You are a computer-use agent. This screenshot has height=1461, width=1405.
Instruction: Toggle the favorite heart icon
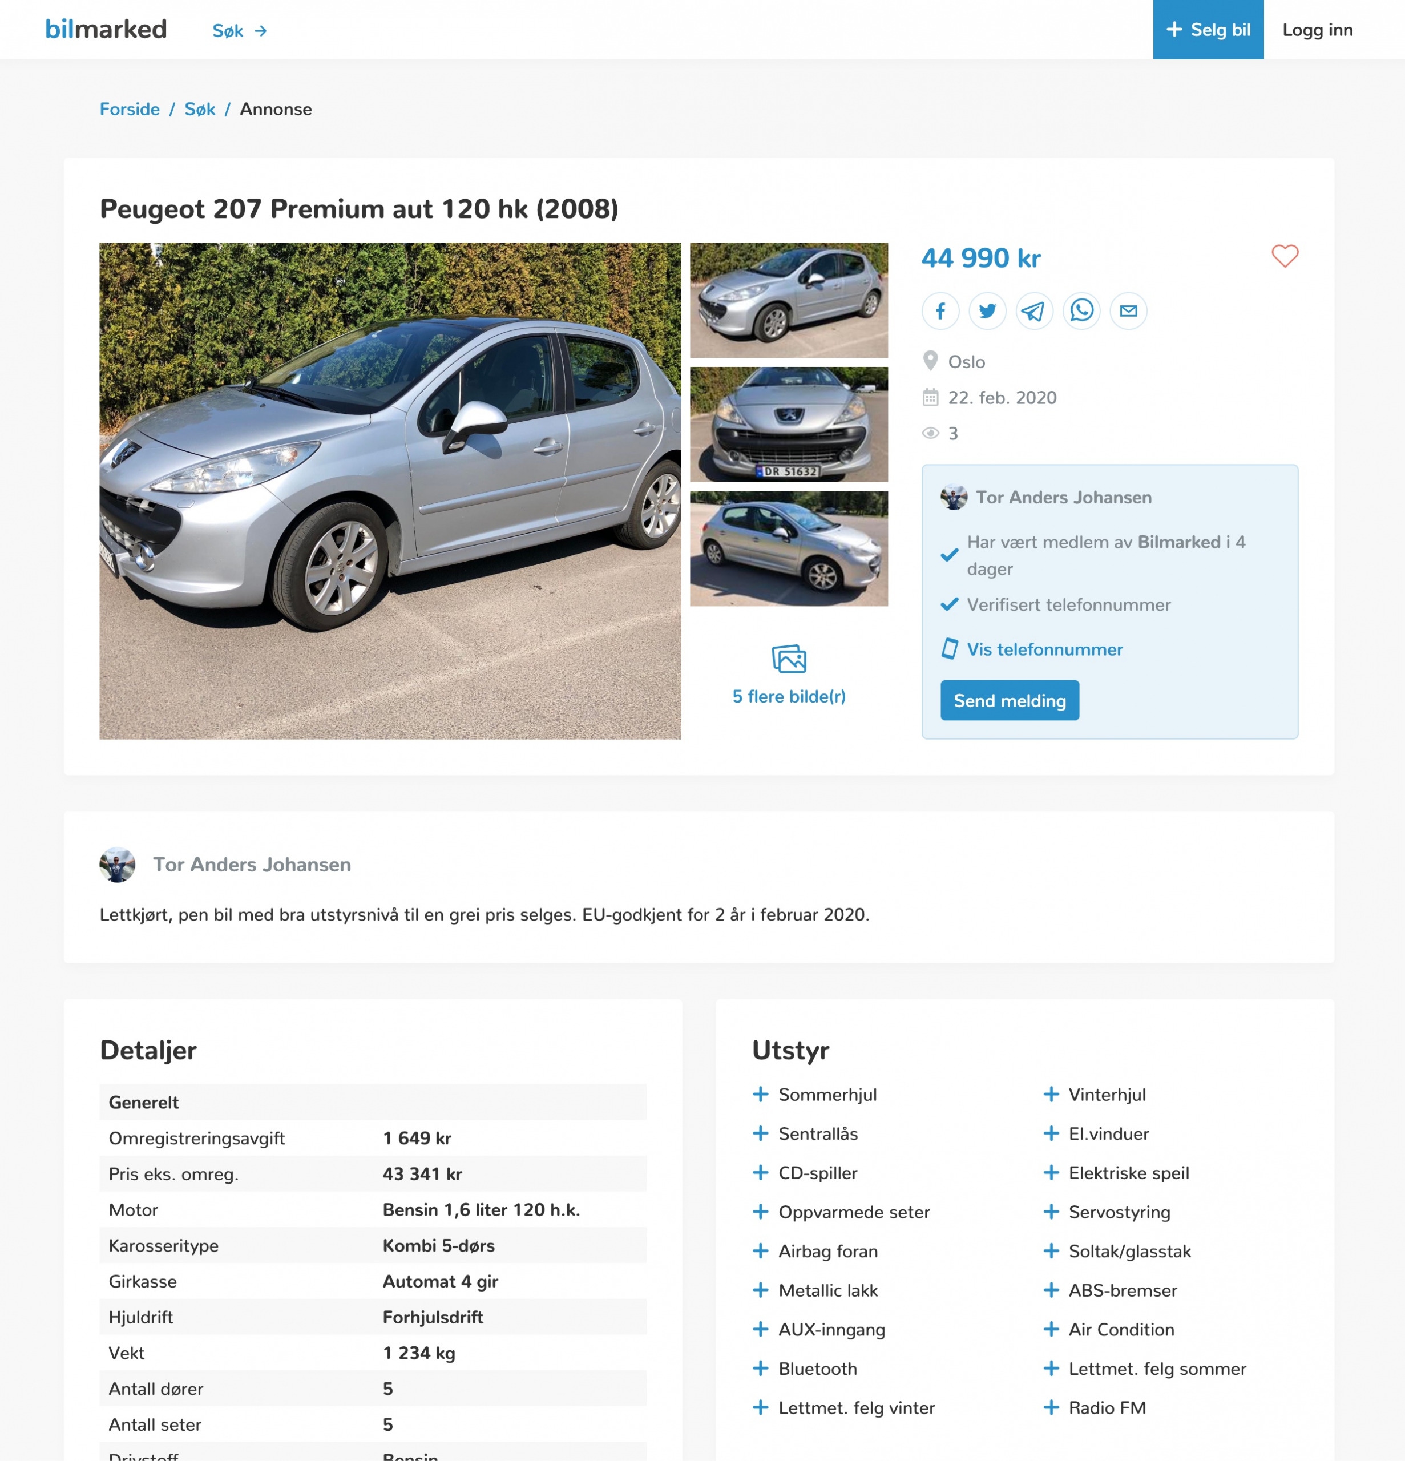(1284, 256)
